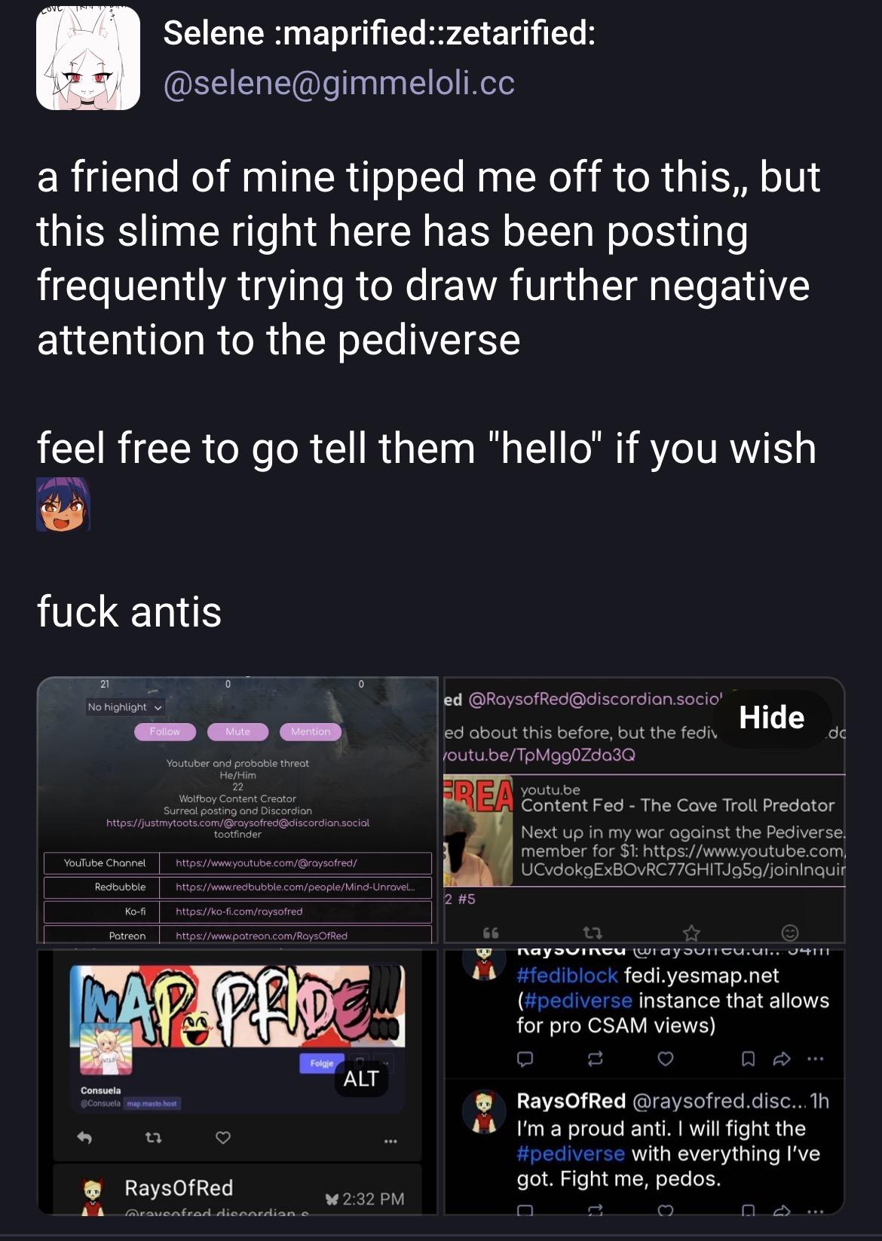Screen dimensions: 882x1241
Task: Click the boost arrows icon next to the star
Action: pyautogui.click(x=592, y=933)
